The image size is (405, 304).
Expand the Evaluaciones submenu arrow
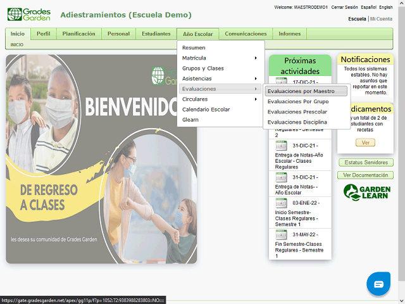point(256,89)
